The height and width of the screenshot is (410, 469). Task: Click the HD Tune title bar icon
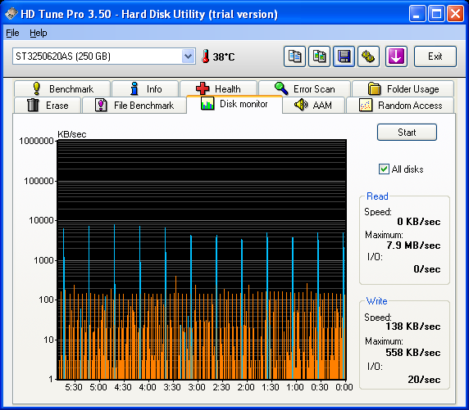[11, 14]
